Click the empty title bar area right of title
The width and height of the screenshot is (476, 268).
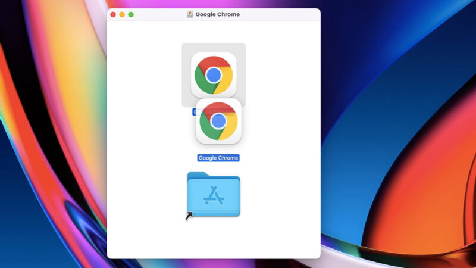(280, 14)
